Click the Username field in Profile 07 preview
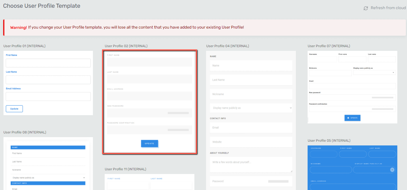The image size is (407, 190). [x=323, y=59]
